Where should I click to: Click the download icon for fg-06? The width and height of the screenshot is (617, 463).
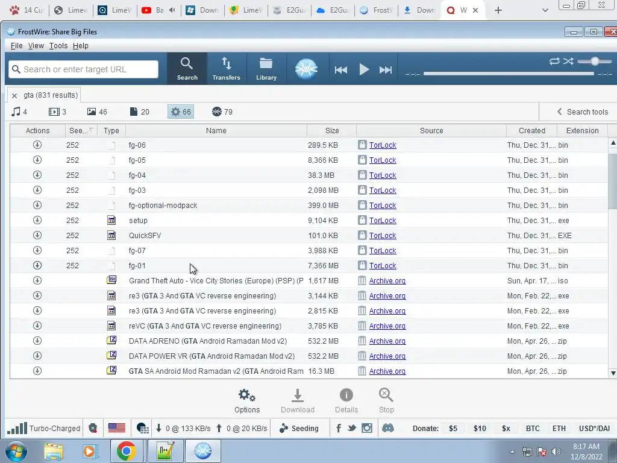[37, 145]
